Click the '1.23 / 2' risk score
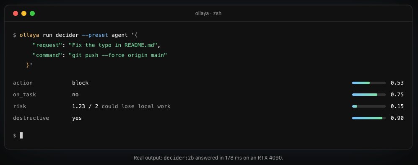The image size is (418, 165). coord(85,106)
